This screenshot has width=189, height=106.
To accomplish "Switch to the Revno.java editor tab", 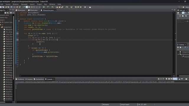I will point(20,10).
